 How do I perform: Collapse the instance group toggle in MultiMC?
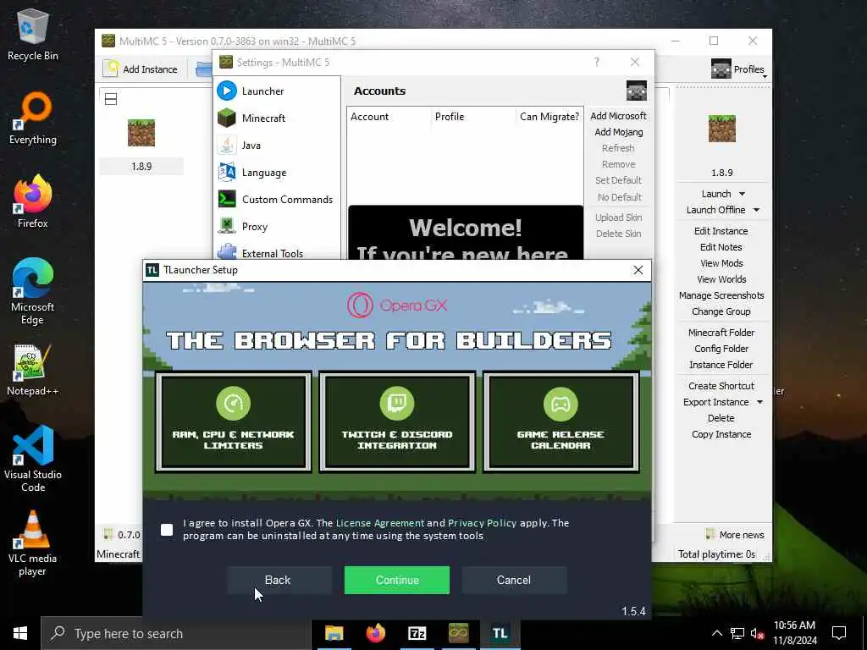(x=111, y=99)
